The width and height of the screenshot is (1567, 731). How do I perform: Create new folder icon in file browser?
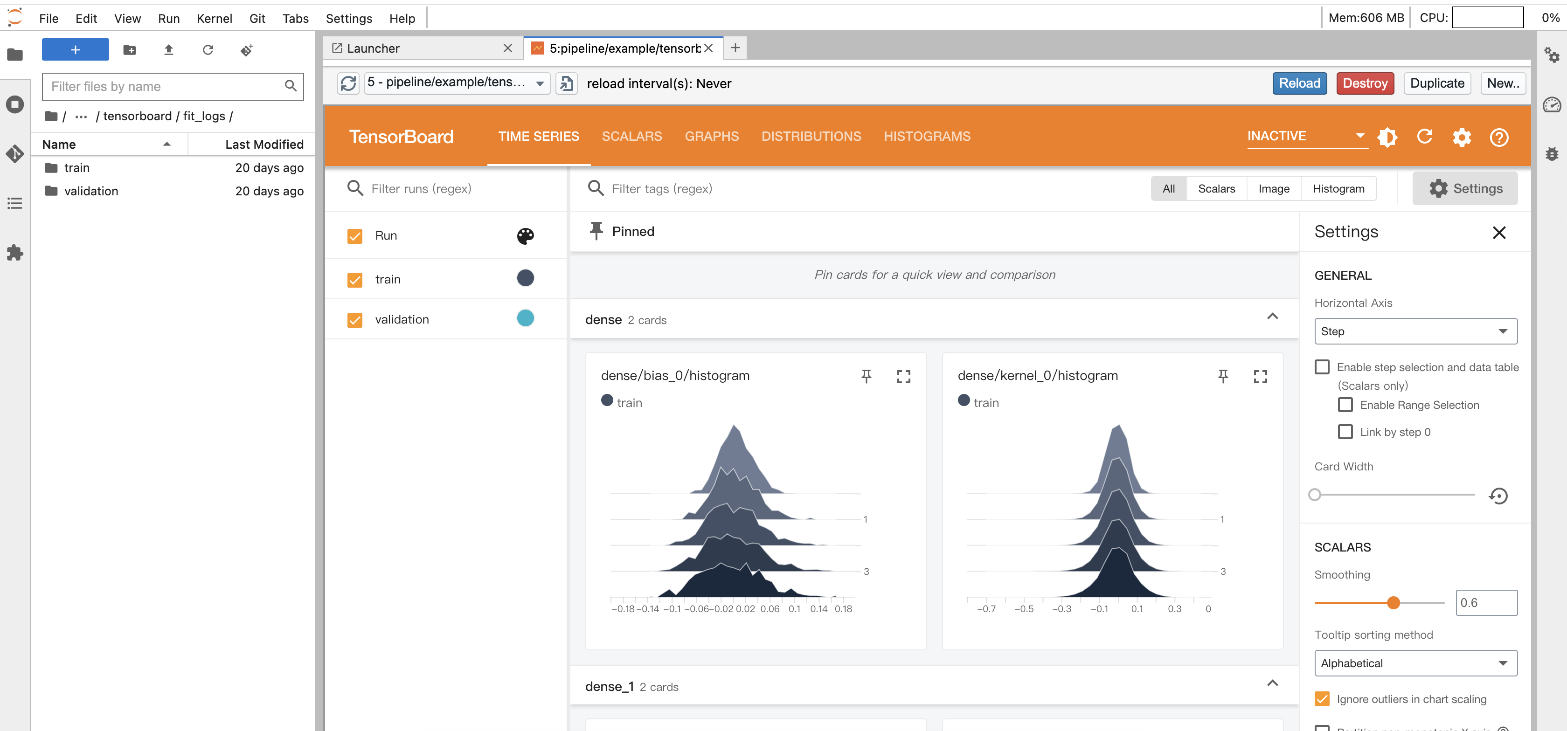pos(130,50)
